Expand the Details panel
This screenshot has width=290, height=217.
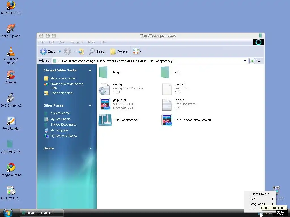[x=90, y=148]
